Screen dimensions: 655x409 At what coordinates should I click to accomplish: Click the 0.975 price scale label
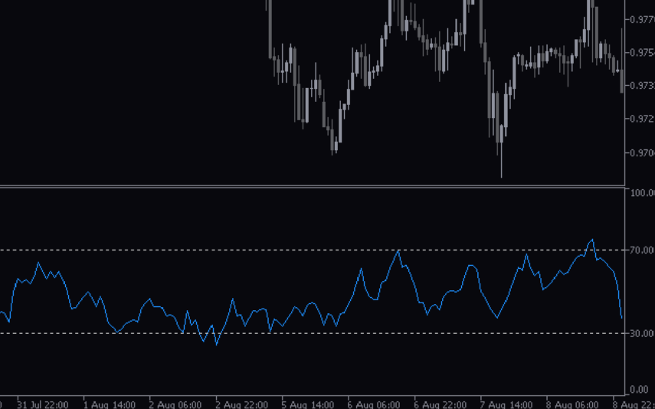(642, 53)
